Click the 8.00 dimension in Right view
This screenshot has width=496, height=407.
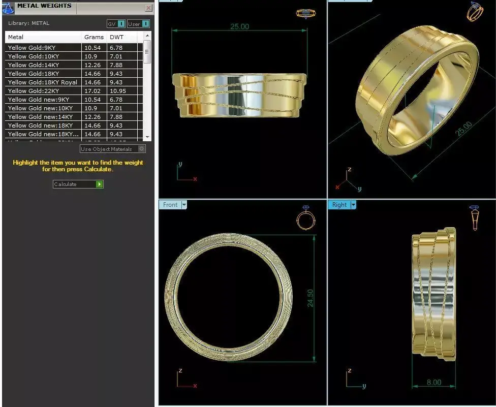[433, 382]
